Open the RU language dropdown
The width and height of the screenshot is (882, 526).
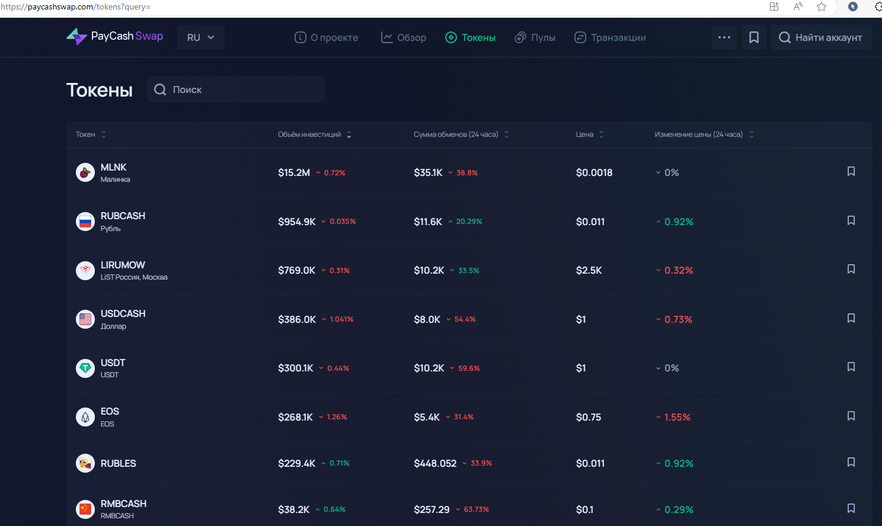click(x=200, y=37)
